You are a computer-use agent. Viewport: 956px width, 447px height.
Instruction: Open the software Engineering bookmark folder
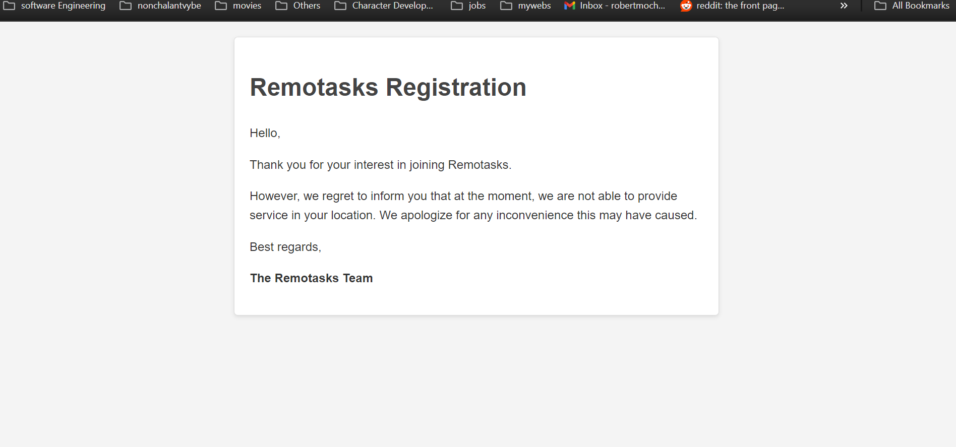[x=55, y=6]
